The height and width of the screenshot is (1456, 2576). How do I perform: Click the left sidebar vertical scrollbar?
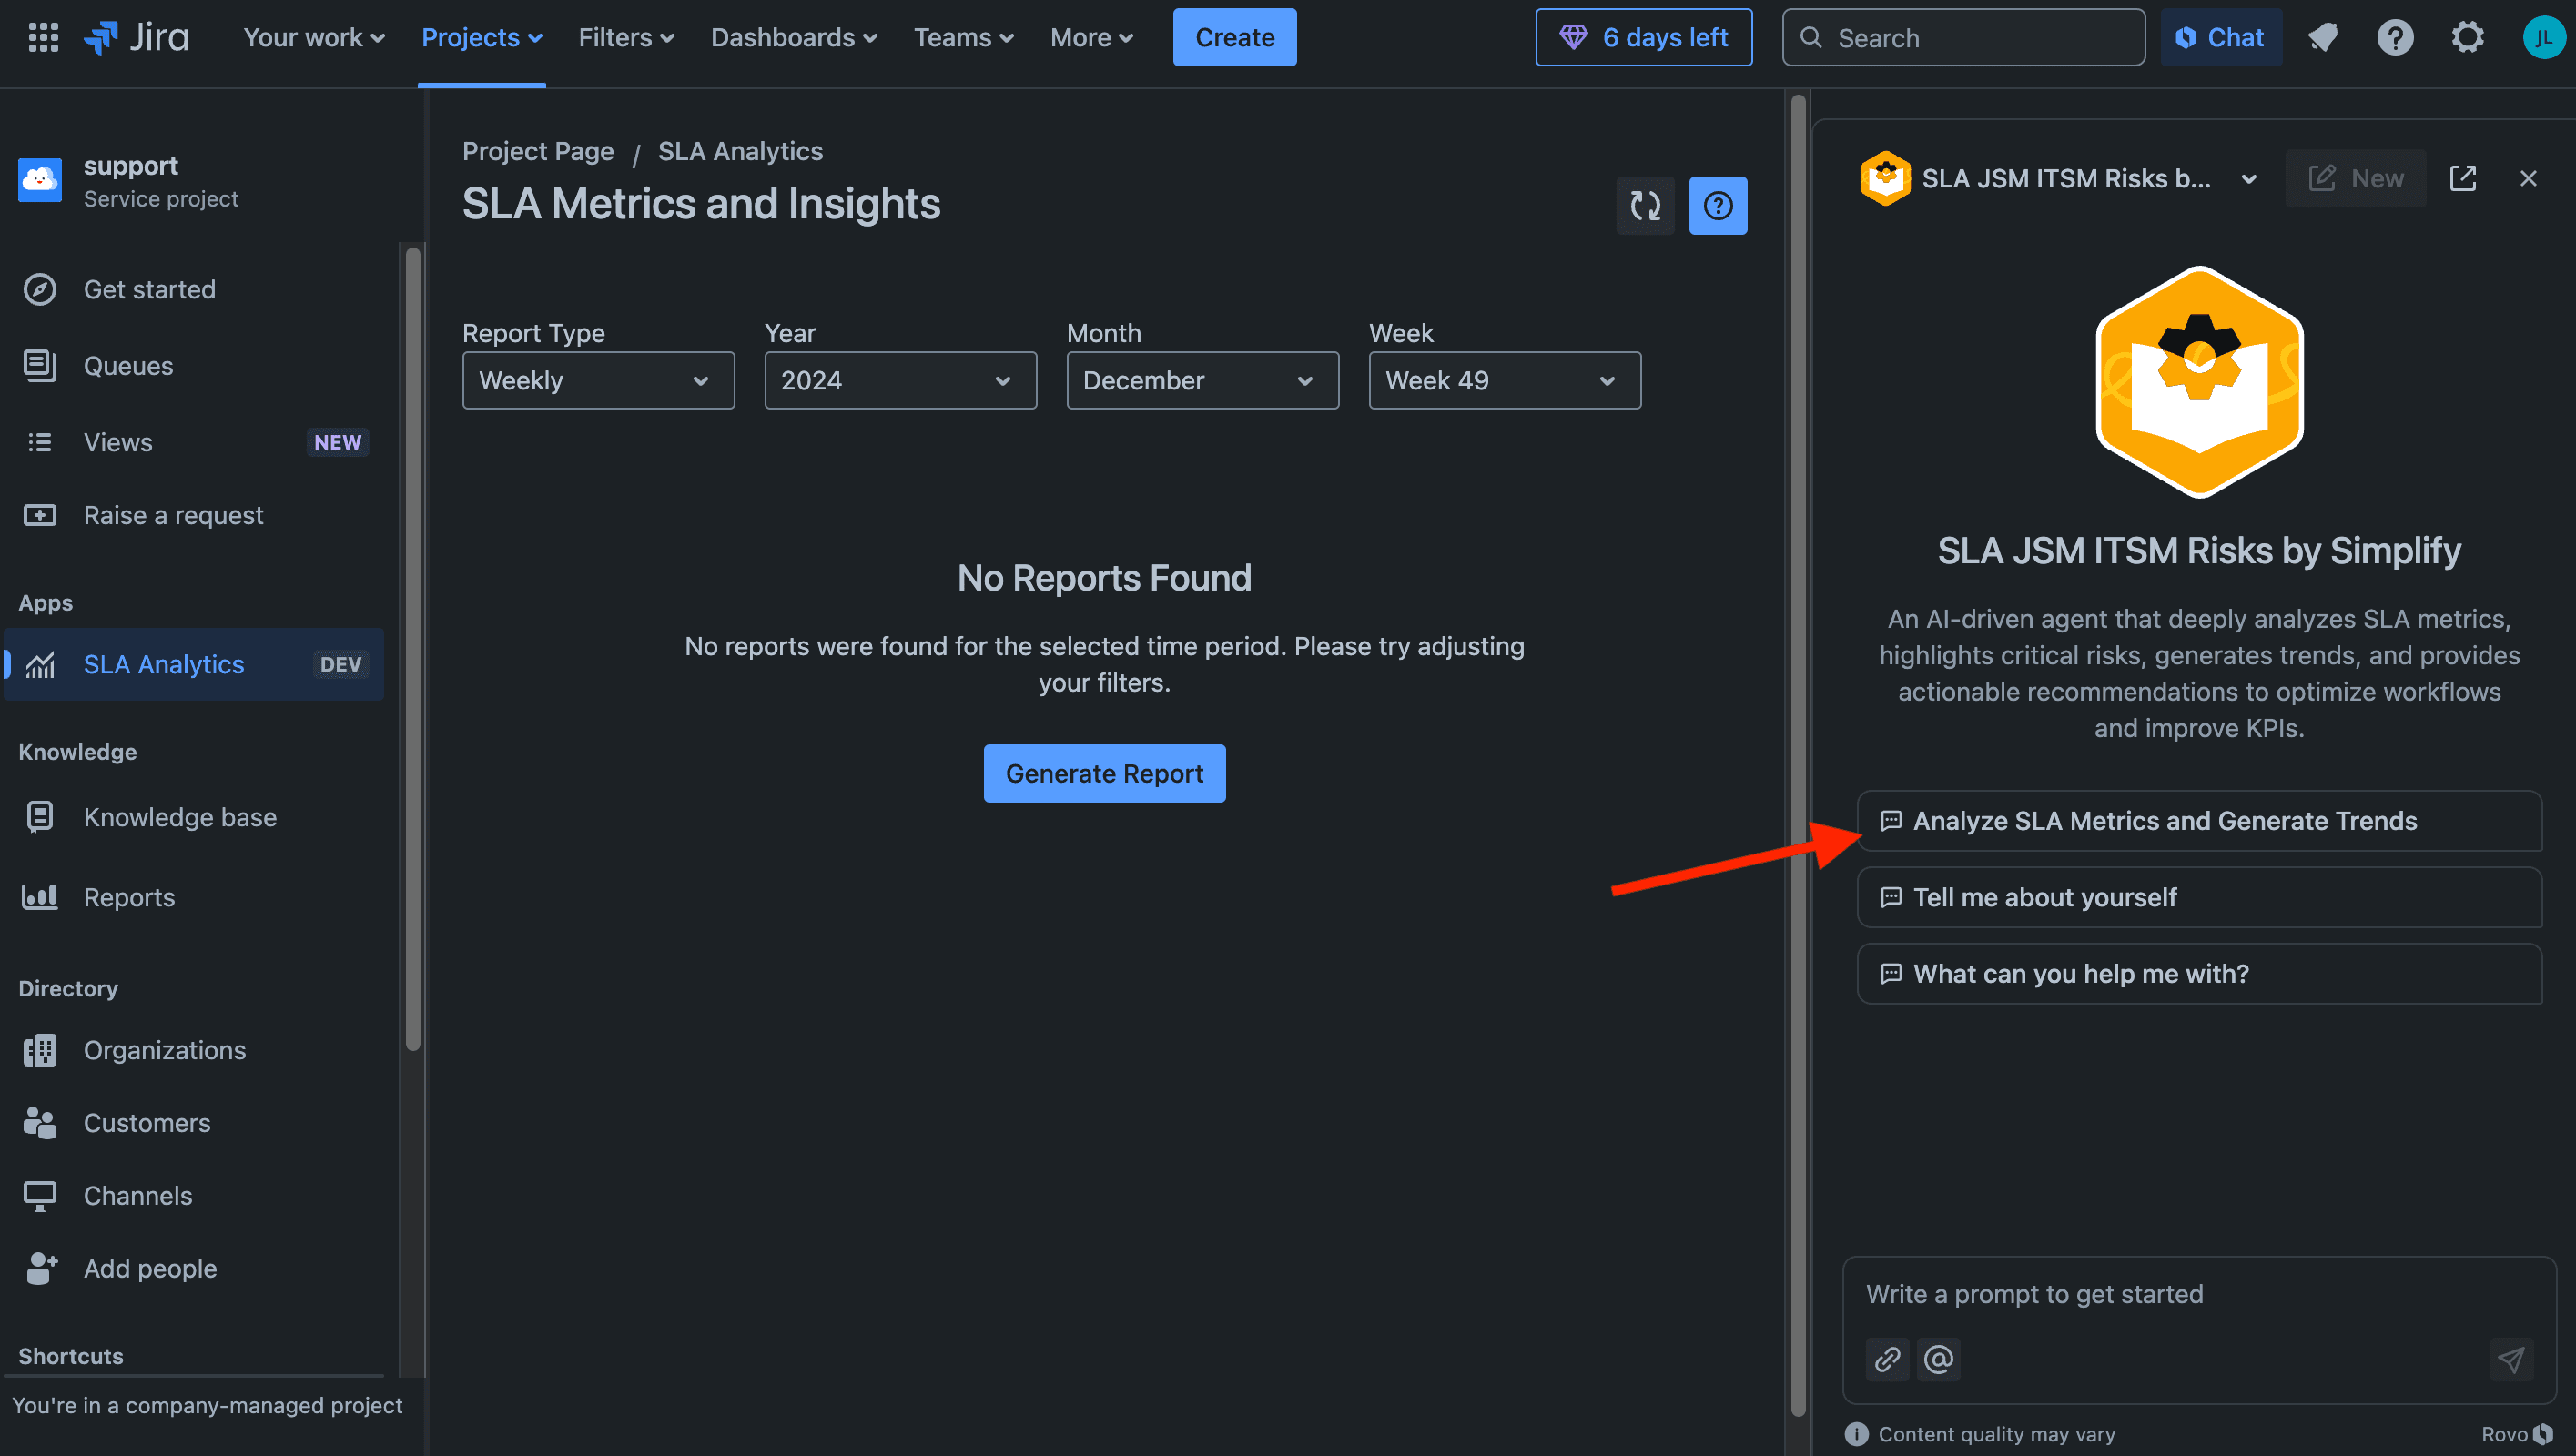(412, 650)
